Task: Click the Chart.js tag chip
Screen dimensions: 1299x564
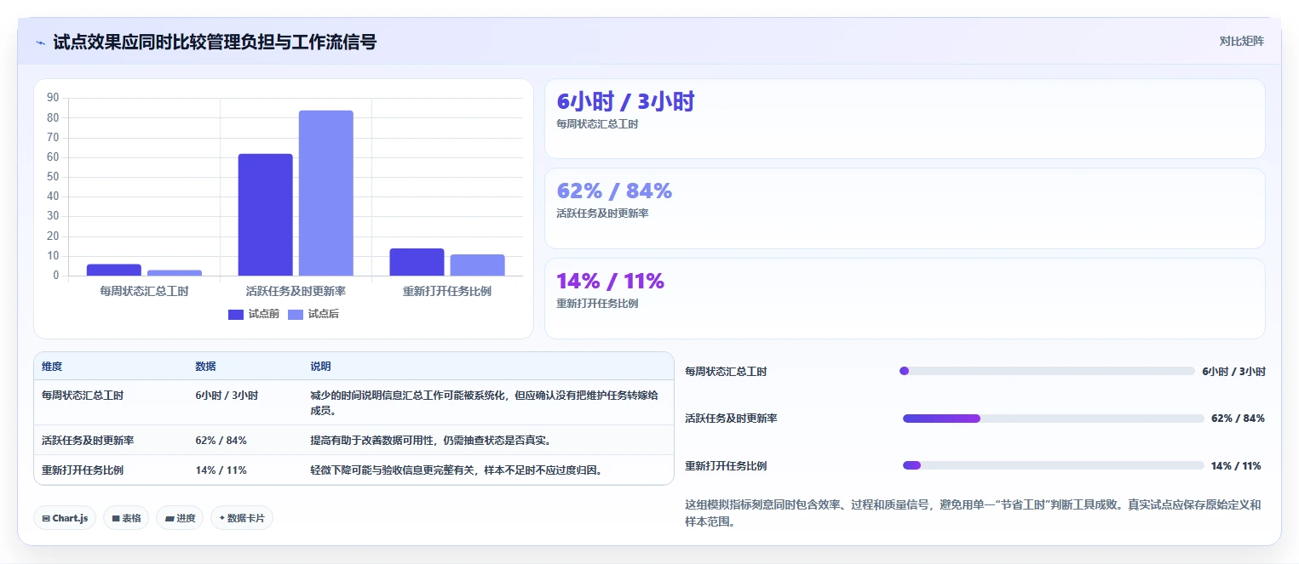Action: (x=65, y=518)
